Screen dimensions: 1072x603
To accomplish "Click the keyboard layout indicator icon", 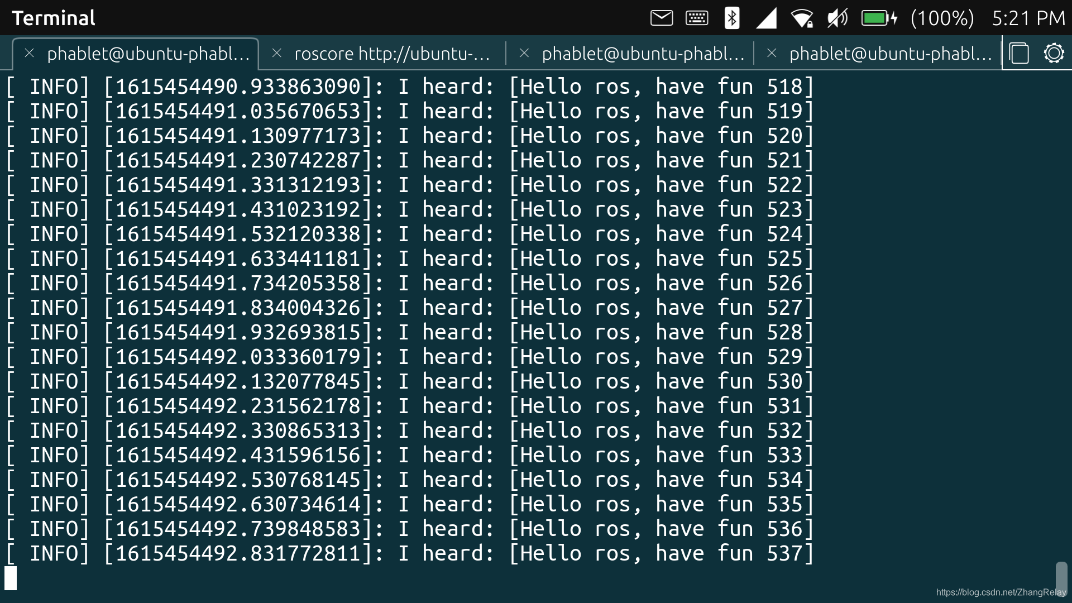I will [697, 18].
